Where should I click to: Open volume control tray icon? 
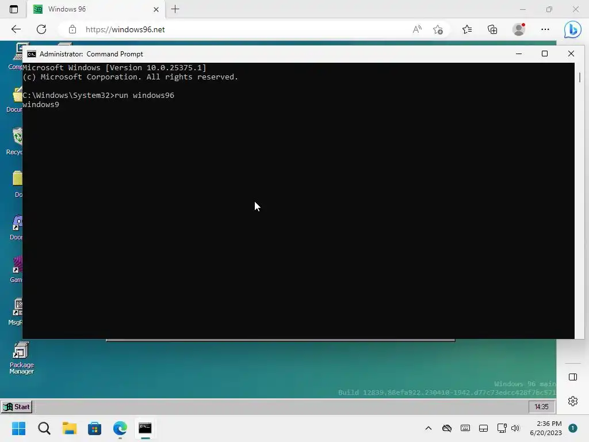(x=515, y=428)
